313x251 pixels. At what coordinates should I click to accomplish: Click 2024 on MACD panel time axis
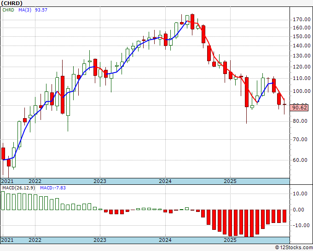165,240
